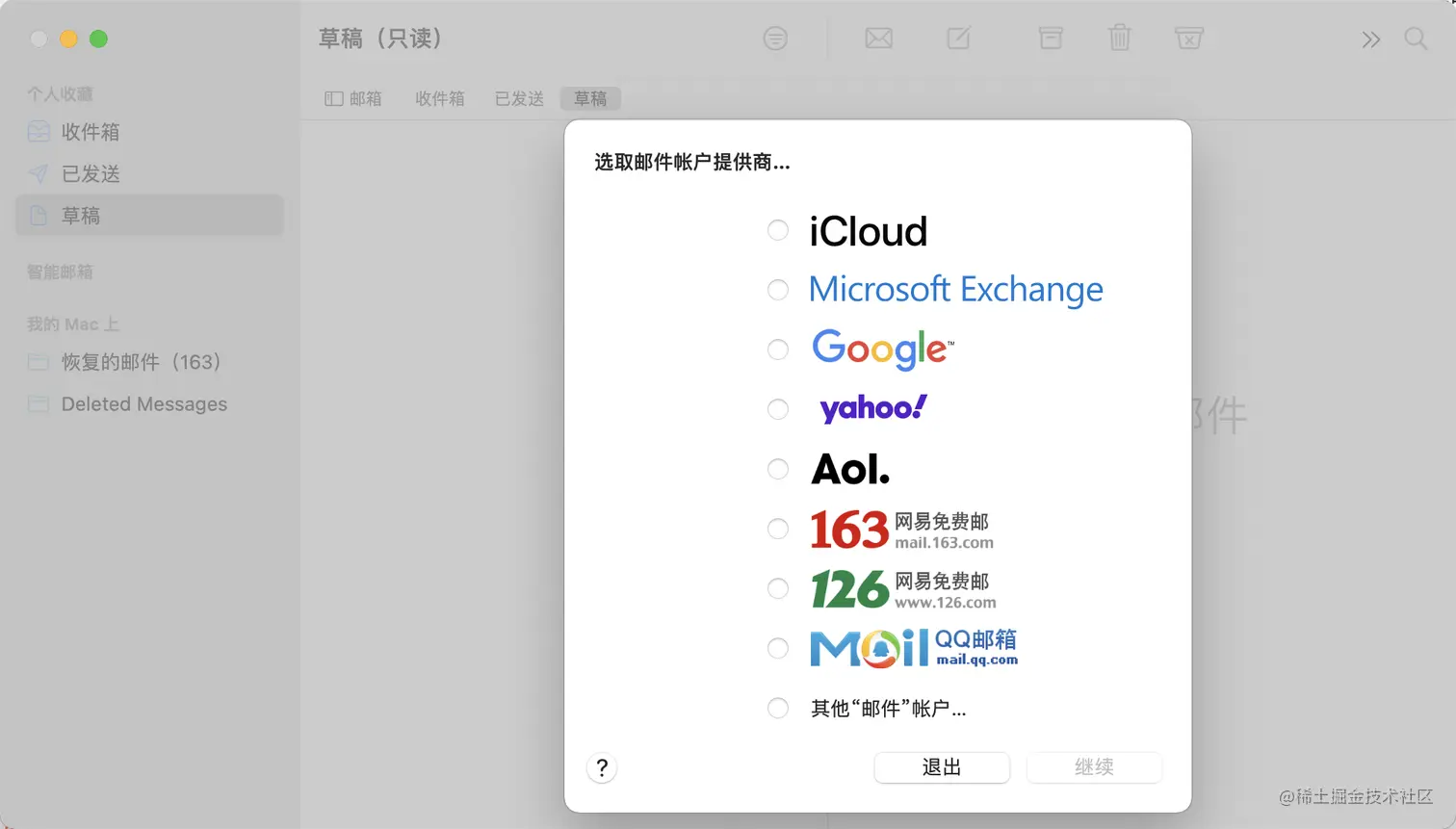Open search with the magnifying glass icon
The height and width of the screenshot is (829, 1456).
(1416, 39)
